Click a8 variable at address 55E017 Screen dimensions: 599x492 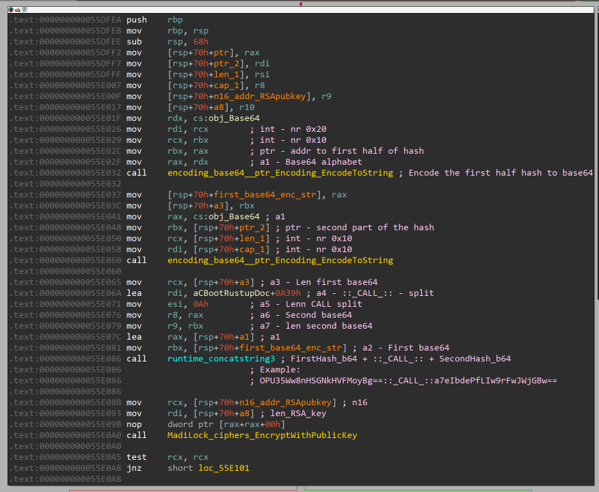pos(219,107)
